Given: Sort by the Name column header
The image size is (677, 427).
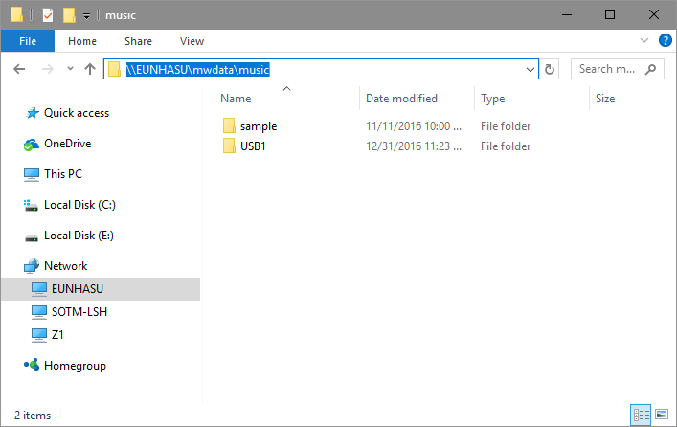Looking at the screenshot, I should [x=236, y=99].
